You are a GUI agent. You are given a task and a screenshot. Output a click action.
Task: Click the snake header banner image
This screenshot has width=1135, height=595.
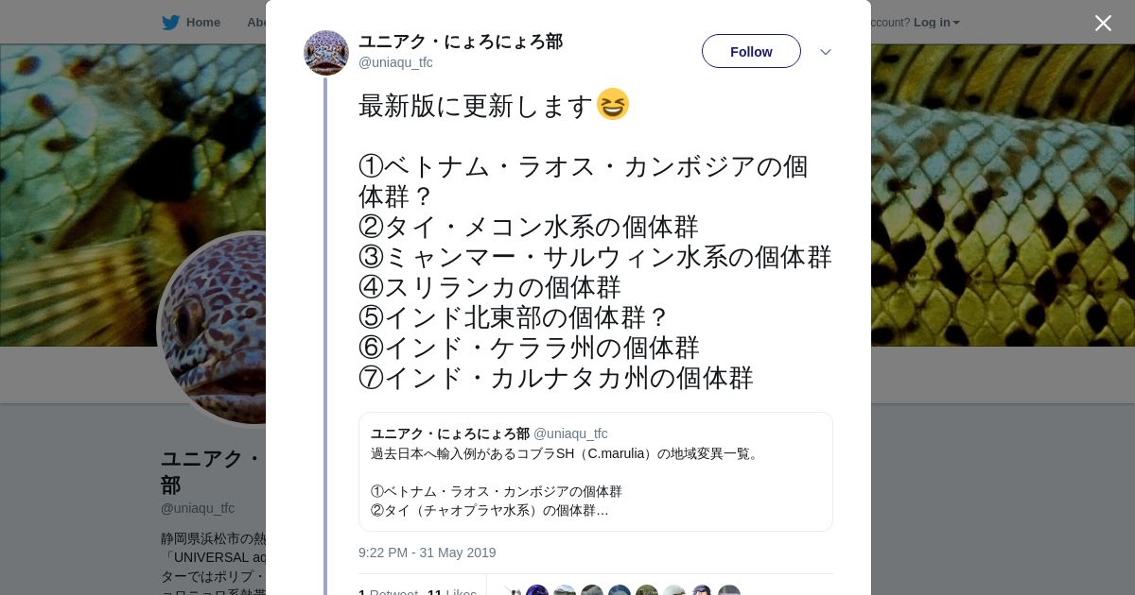1003,189
